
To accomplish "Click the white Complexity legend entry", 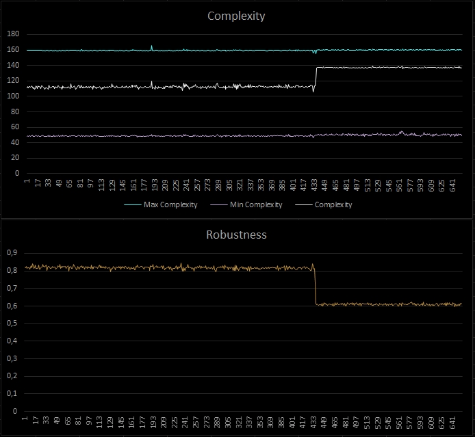I will point(333,204).
